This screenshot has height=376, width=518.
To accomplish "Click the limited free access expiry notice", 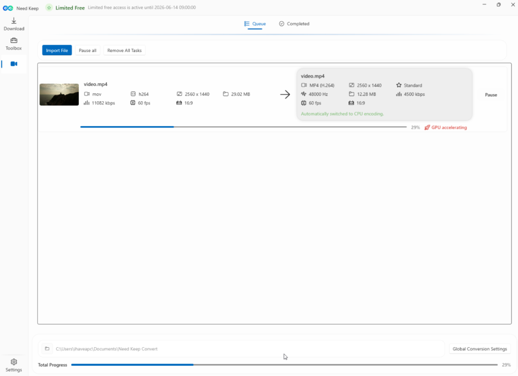I will click(142, 7).
